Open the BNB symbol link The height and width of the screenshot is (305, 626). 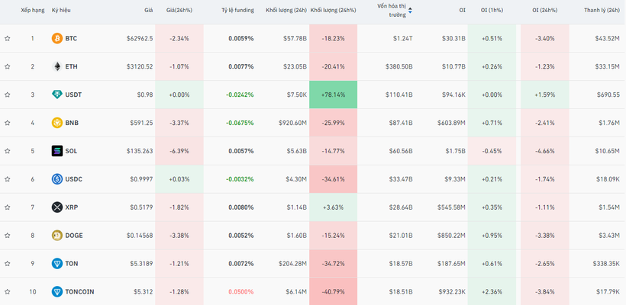tap(72, 123)
